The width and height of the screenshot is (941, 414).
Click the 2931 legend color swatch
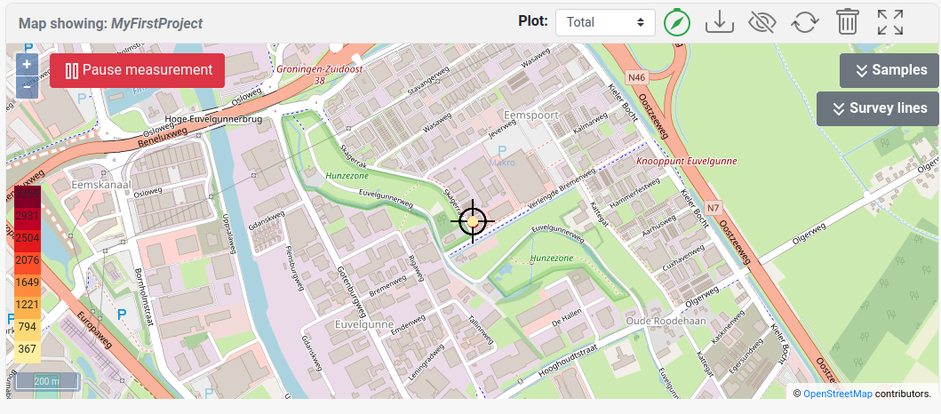click(27, 216)
